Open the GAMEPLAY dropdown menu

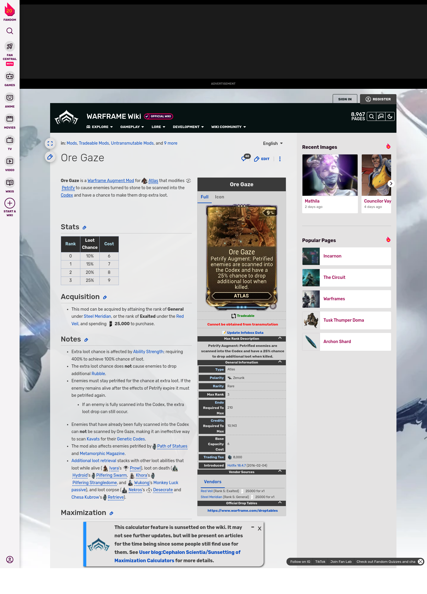pyautogui.click(x=132, y=127)
